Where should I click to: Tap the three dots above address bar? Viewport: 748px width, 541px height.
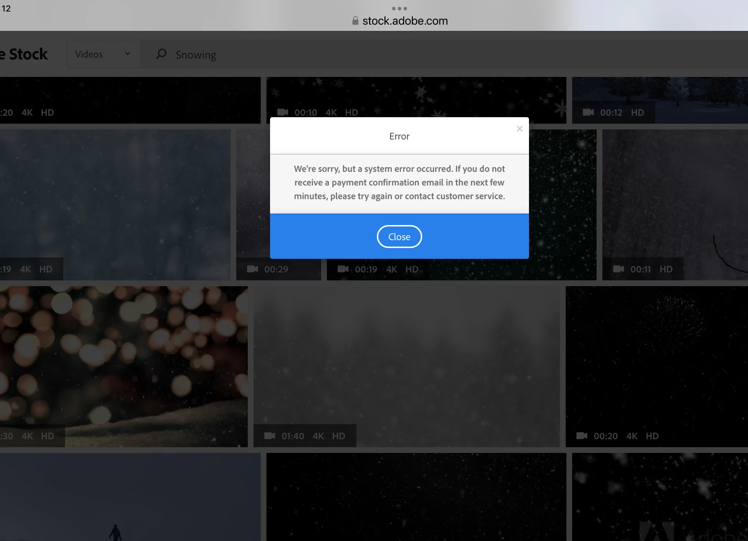tap(399, 8)
